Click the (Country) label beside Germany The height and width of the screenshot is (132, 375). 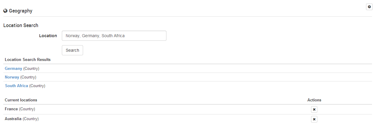click(31, 68)
